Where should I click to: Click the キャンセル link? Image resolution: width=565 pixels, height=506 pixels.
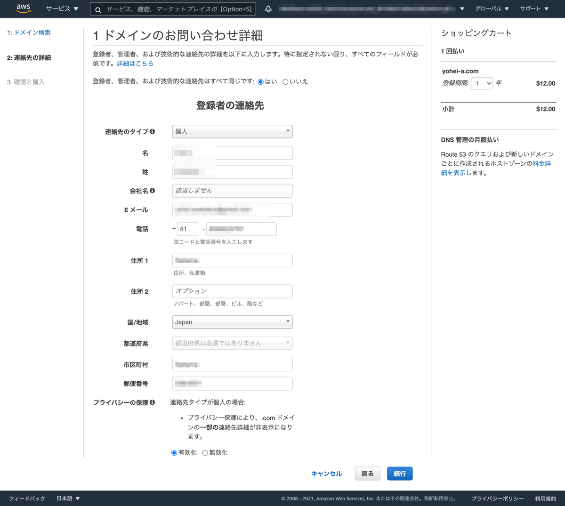[327, 474]
